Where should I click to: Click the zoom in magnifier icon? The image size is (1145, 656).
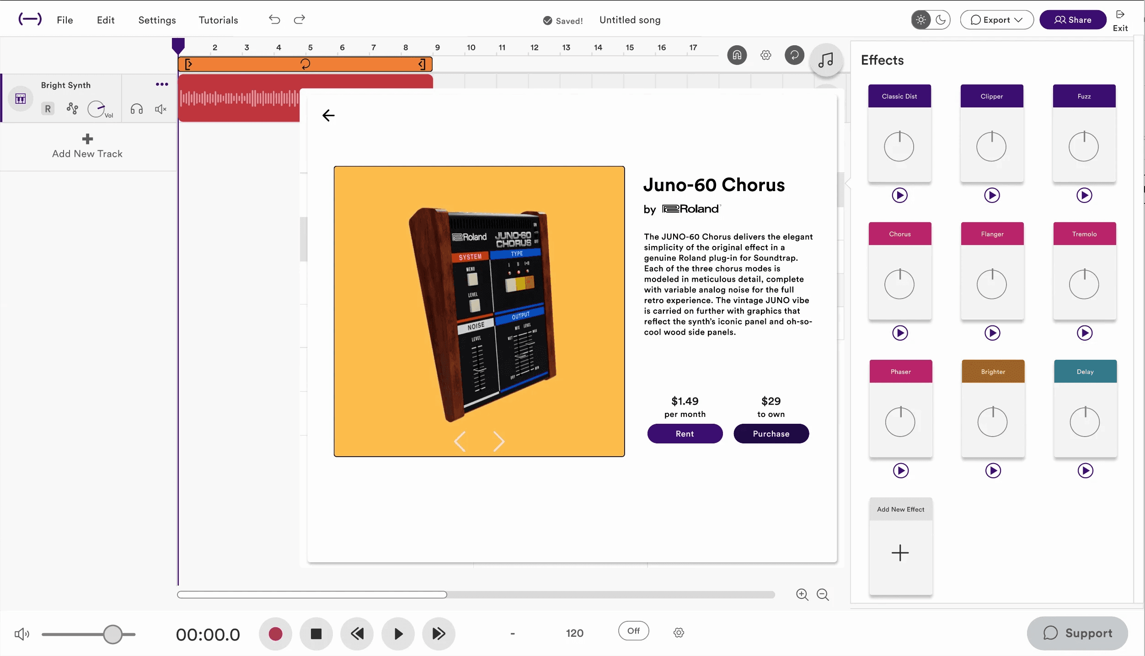[802, 594]
